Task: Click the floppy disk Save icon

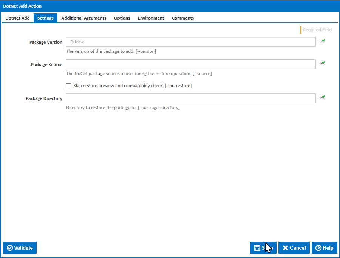Action: pyautogui.click(x=258, y=248)
